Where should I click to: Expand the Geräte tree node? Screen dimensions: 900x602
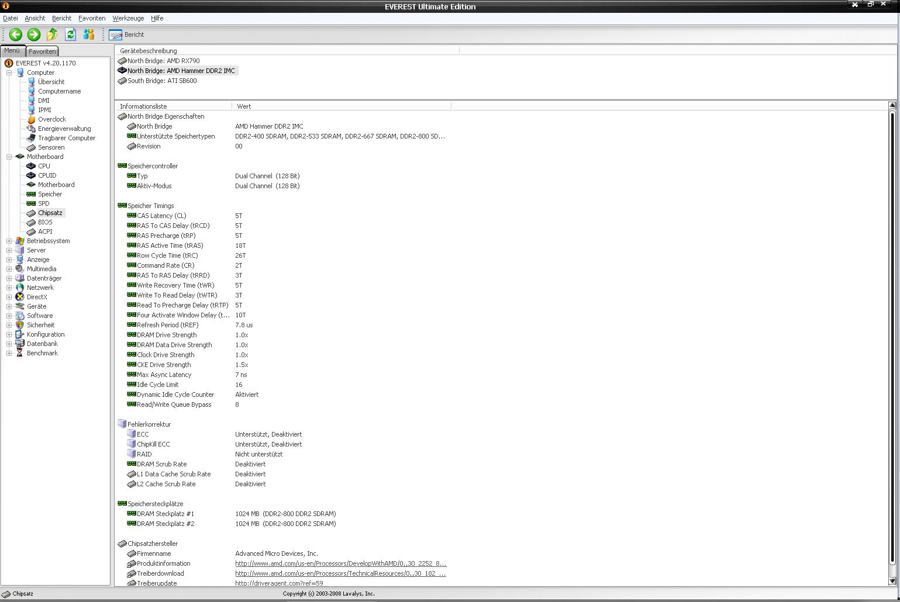[x=9, y=306]
